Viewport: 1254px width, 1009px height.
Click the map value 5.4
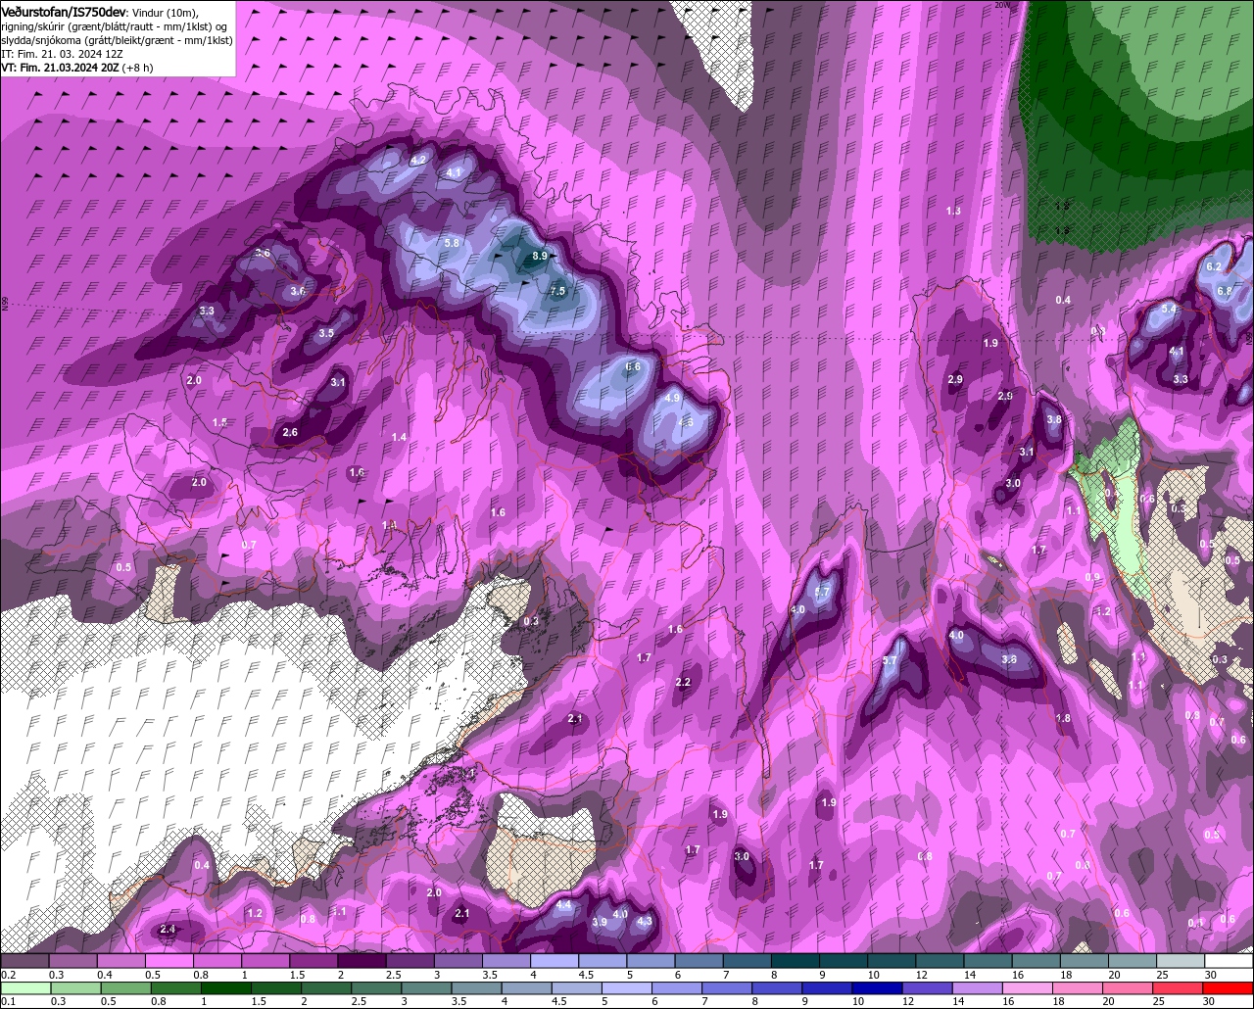pos(1169,309)
